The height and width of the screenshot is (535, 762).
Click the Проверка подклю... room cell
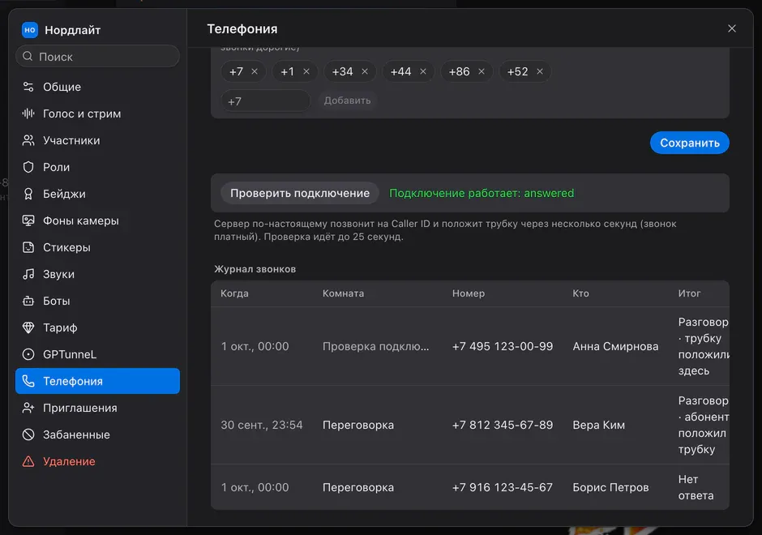coord(375,346)
